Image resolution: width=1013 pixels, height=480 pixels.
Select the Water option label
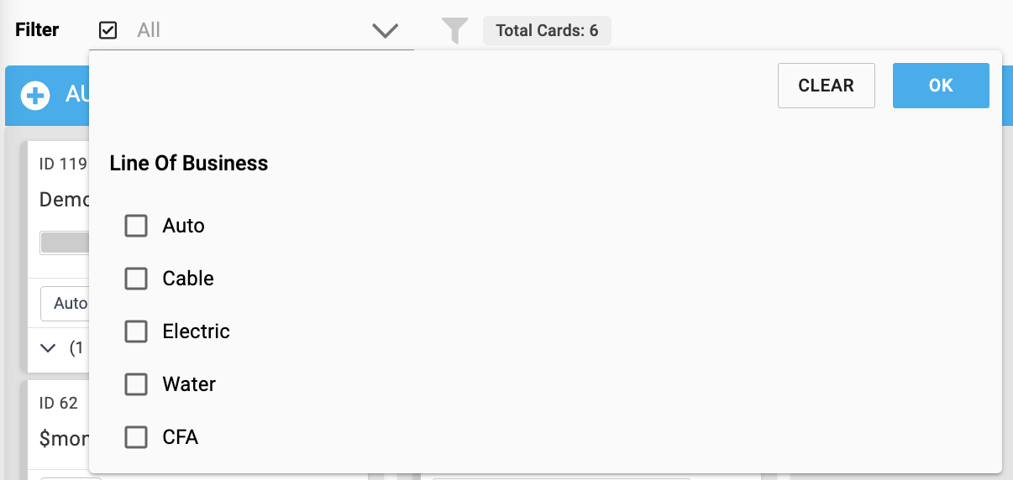point(189,384)
